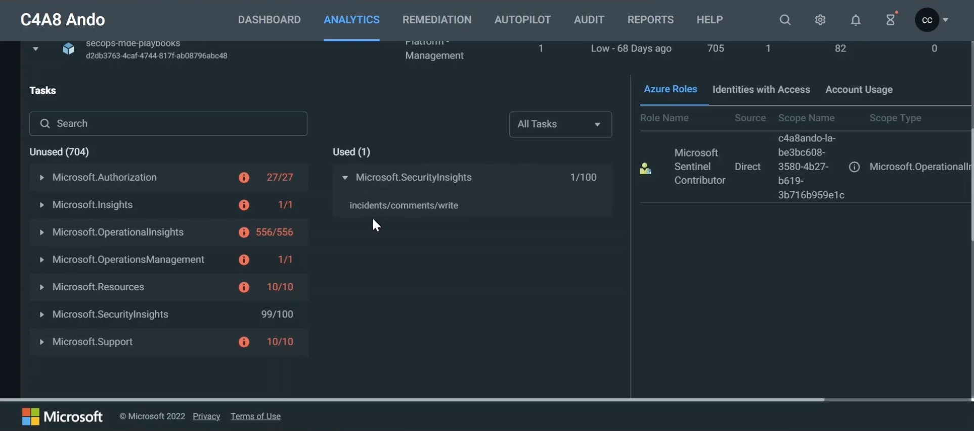Select incidents/comments/write task
This screenshot has height=431, width=974.
(x=404, y=206)
